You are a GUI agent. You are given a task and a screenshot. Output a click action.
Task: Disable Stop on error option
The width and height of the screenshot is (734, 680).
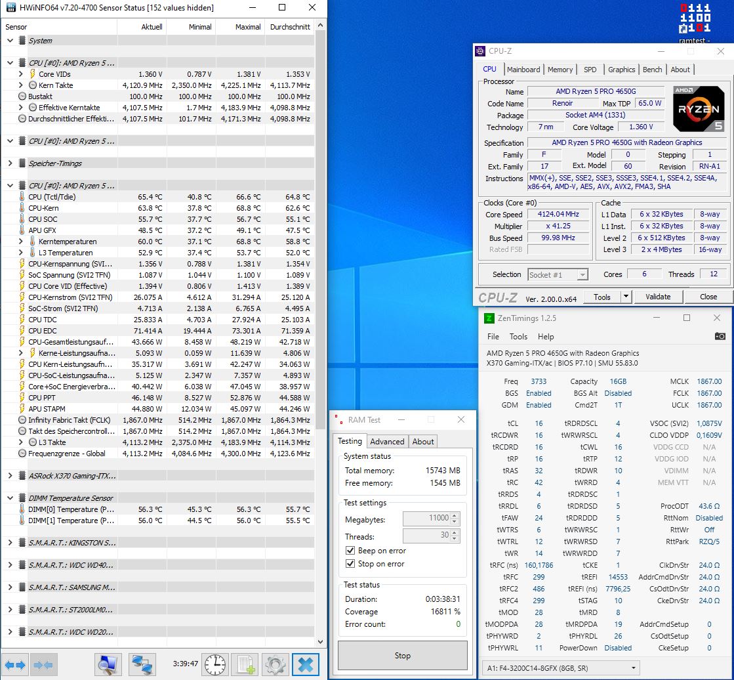pos(352,564)
